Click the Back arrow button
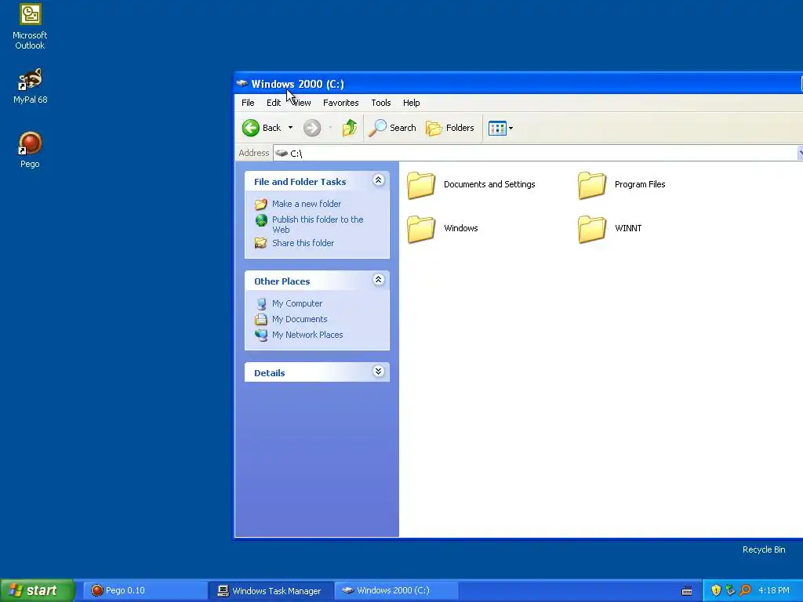The width and height of the screenshot is (803, 602). (x=251, y=128)
